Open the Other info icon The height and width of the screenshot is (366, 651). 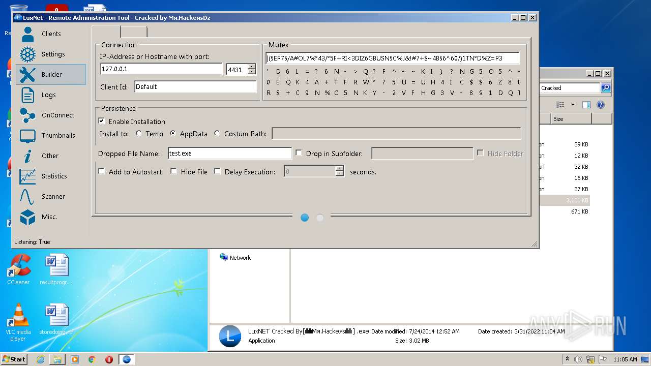[x=27, y=156]
